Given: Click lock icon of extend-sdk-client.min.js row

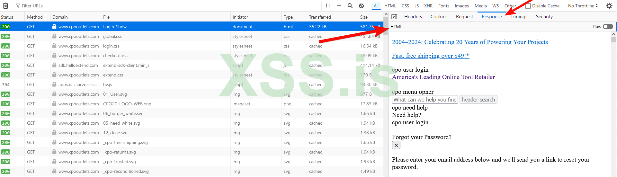Looking at the screenshot, I should click(x=54, y=65).
